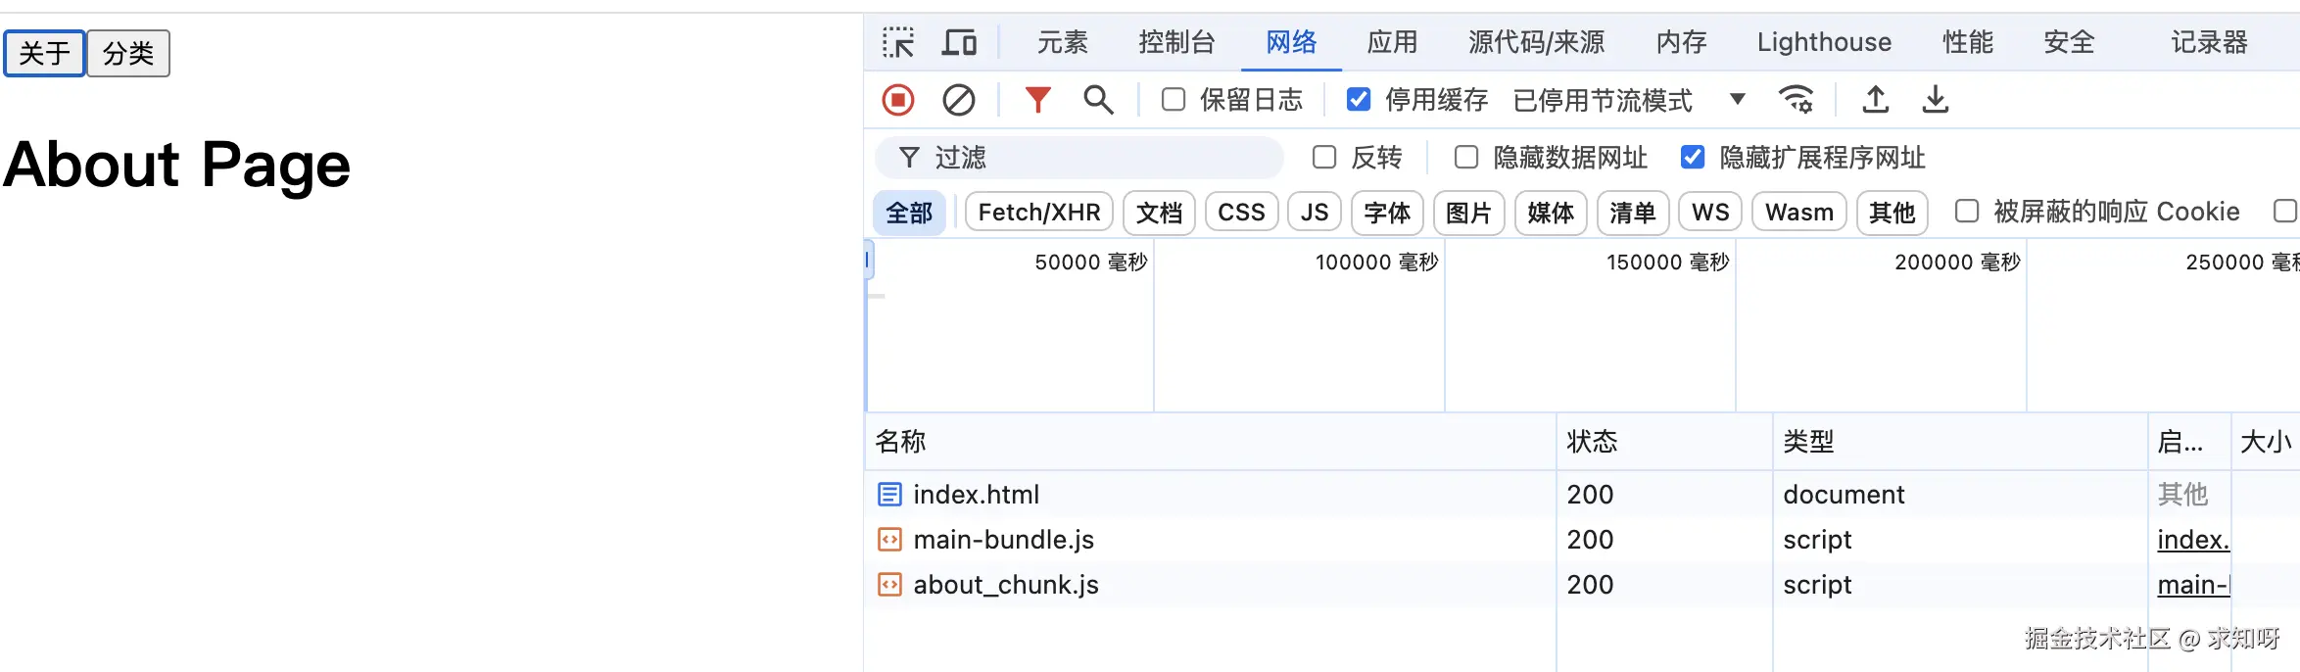Image resolution: width=2300 pixels, height=672 pixels.
Task: Clear the network log
Action: pyautogui.click(x=958, y=100)
